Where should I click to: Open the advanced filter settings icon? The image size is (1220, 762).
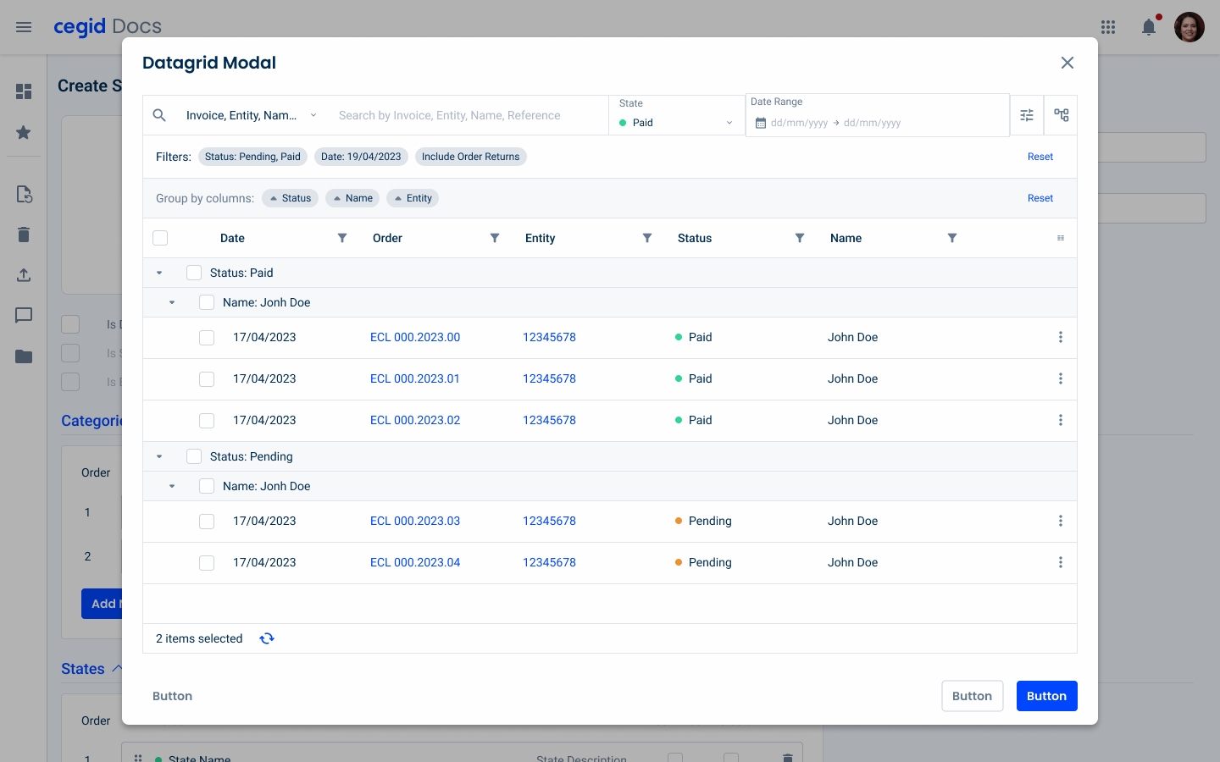coord(1027,115)
